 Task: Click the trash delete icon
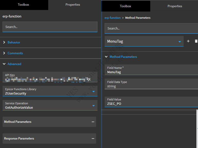click(x=196, y=41)
